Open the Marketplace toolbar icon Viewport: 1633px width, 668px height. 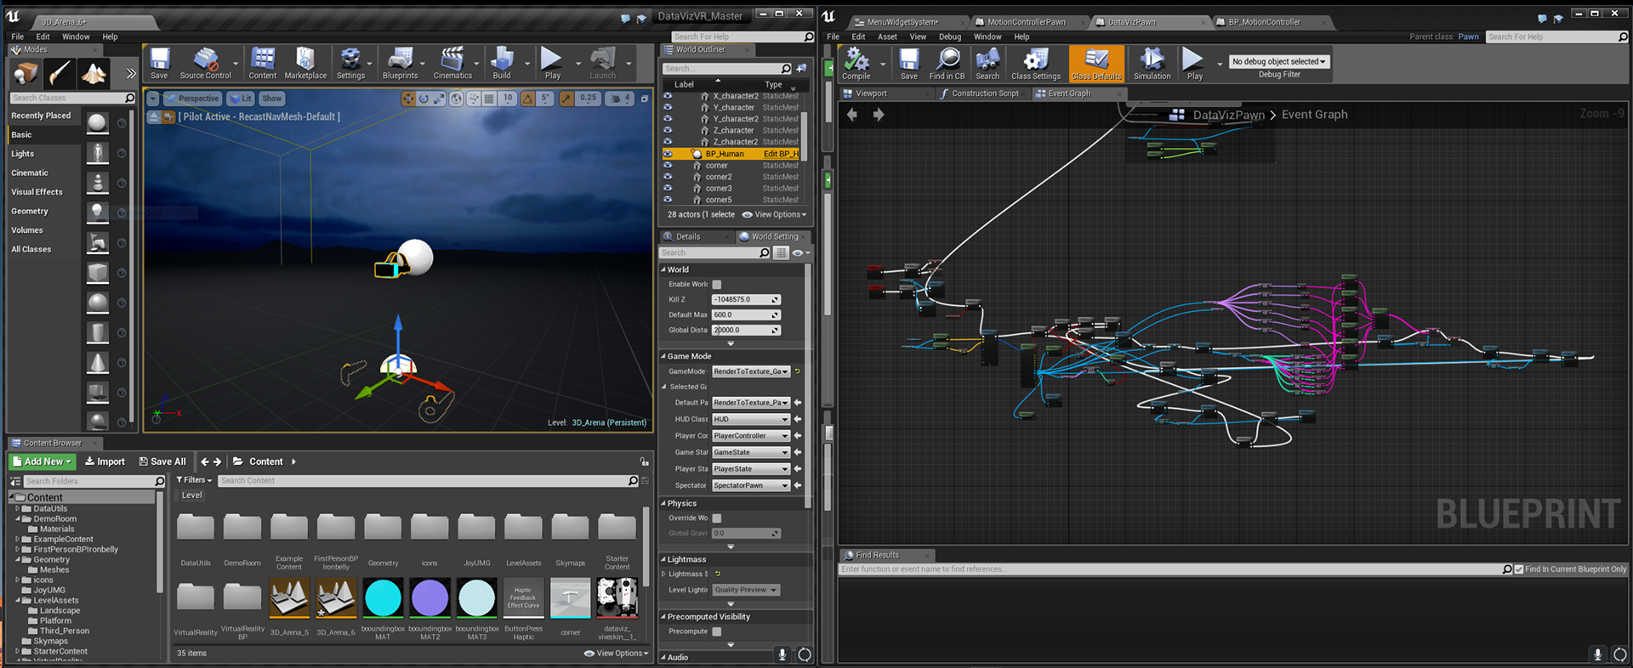coord(305,64)
